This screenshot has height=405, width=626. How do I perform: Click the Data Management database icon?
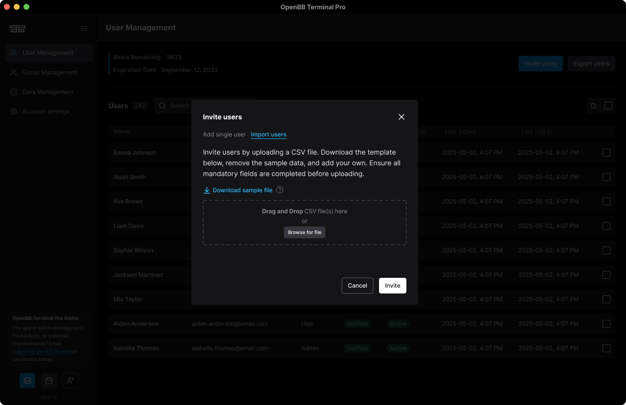tap(14, 92)
